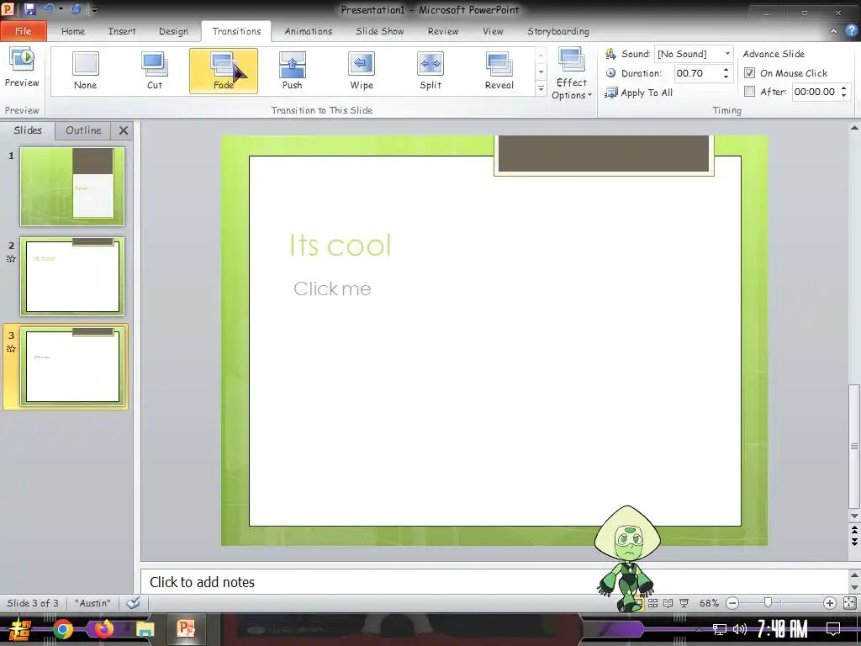Select the Slides pane tab

[28, 130]
